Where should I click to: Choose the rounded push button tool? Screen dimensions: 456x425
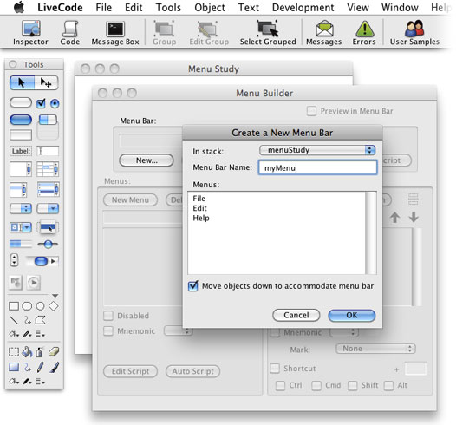[x=21, y=102]
